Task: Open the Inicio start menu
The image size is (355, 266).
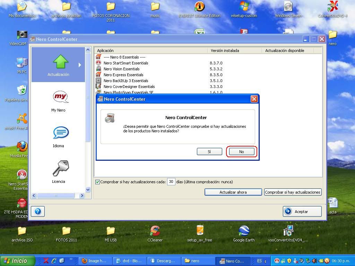Action: (x=17, y=261)
